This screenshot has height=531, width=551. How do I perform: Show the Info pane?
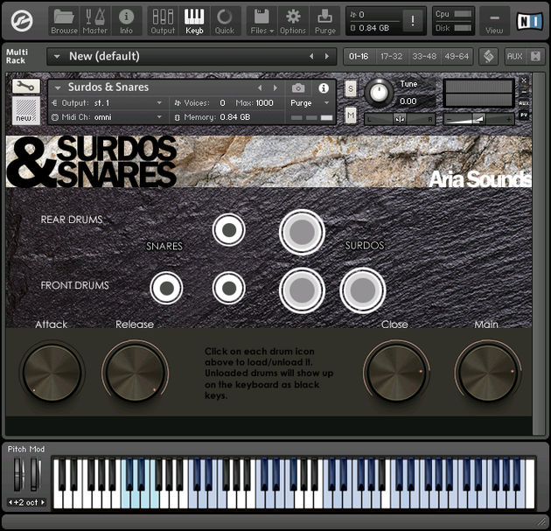(126, 21)
